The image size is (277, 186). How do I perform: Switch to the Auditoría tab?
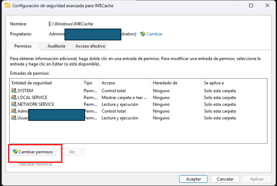[x=56, y=46]
